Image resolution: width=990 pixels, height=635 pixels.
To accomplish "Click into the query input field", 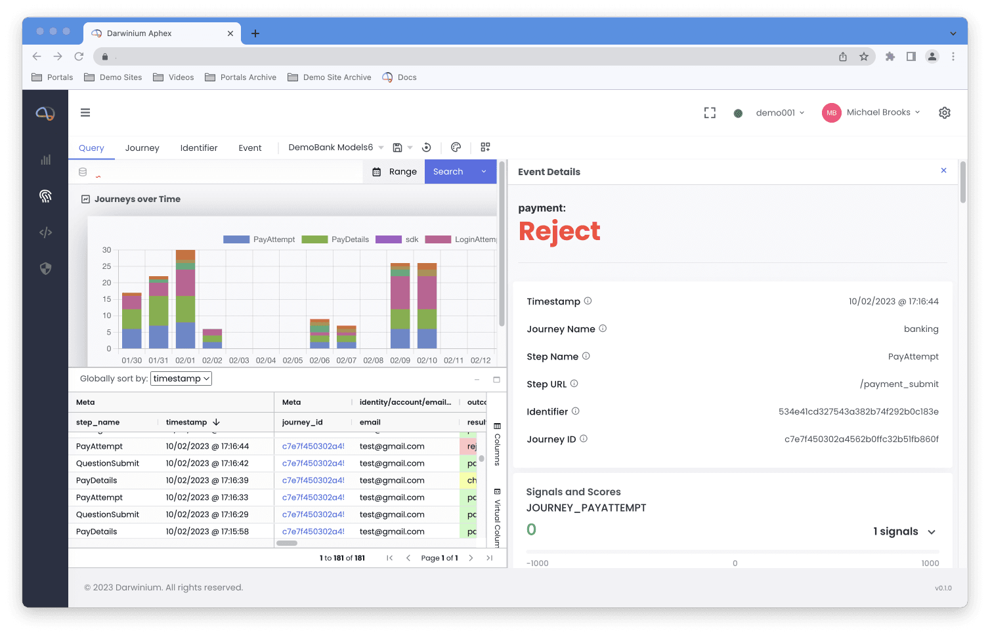I will pyautogui.click(x=223, y=173).
